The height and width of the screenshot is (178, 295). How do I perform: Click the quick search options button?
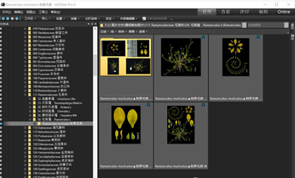click(286, 25)
